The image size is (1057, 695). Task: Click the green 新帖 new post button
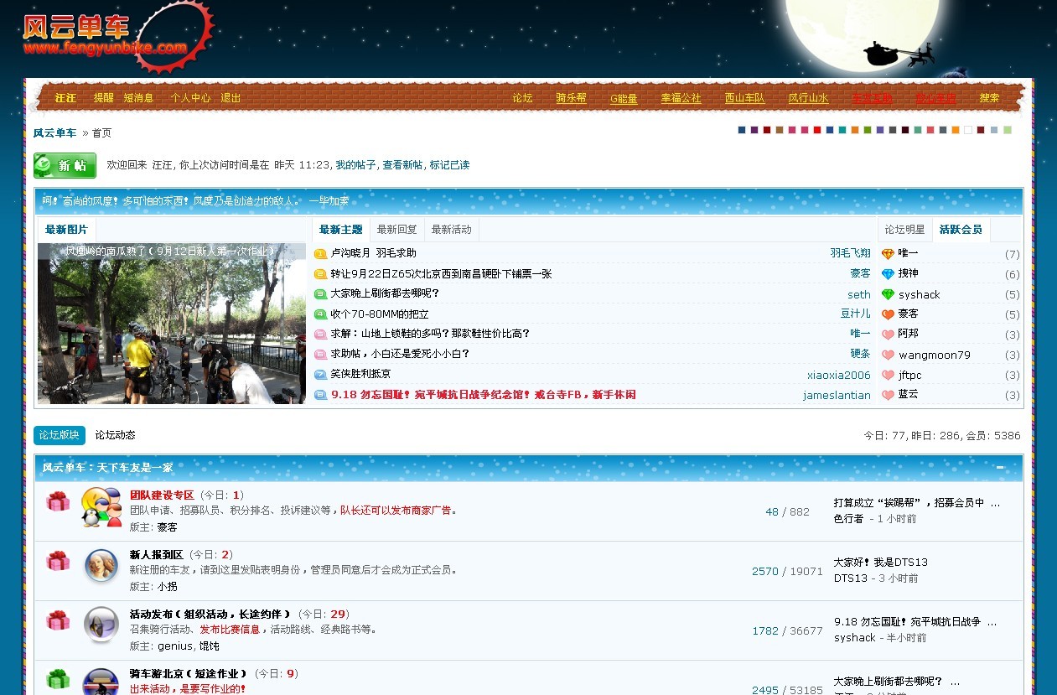pos(65,165)
